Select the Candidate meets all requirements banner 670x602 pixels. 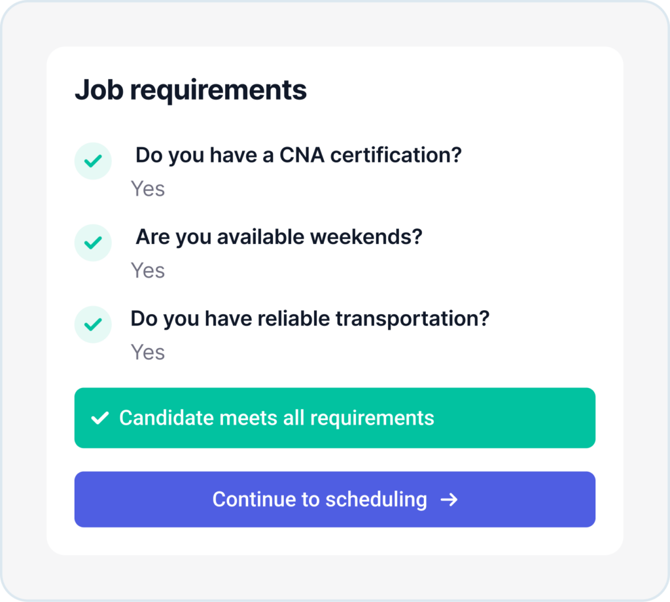pyautogui.click(x=334, y=418)
